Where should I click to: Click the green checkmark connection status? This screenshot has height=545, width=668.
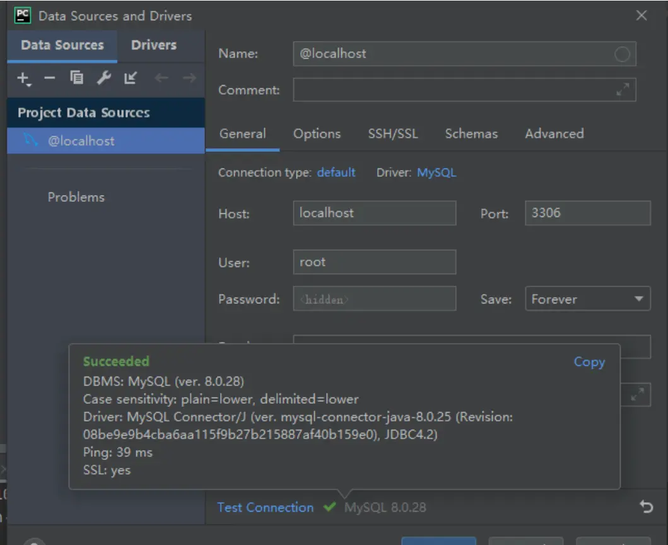coord(329,507)
